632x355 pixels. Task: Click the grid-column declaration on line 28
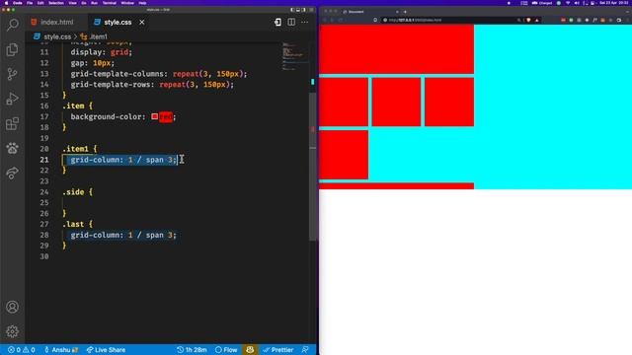[123, 235]
